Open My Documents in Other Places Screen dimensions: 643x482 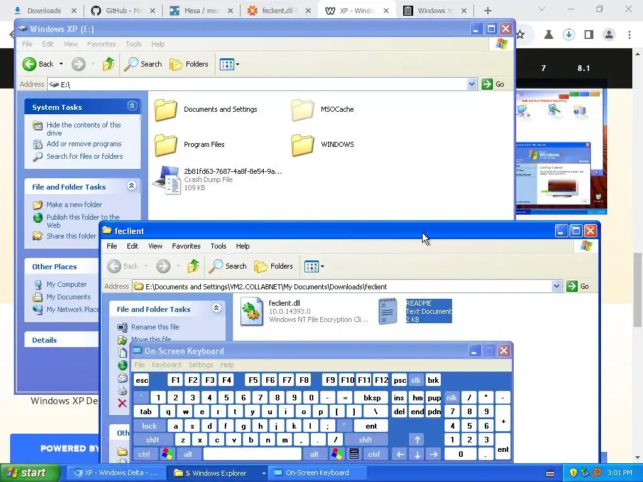tap(68, 297)
